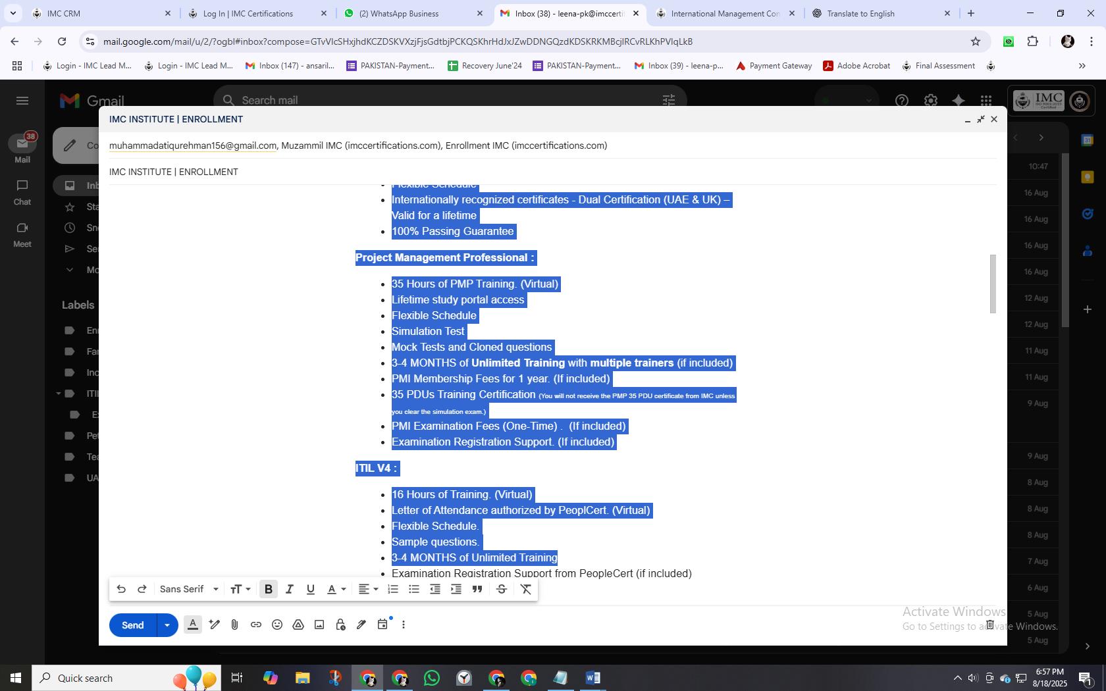Screen dimensions: 1106x691
Task: Open Payment Gateway bookmark
Action: click(774, 66)
